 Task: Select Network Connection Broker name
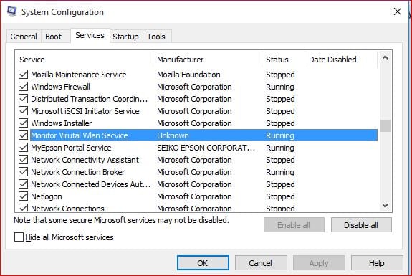coord(78,172)
